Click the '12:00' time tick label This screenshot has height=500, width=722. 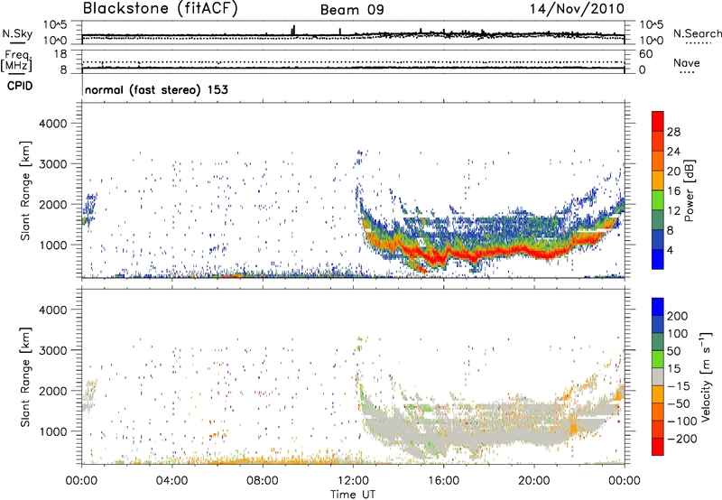pyautogui.click(x=353, y=481)
